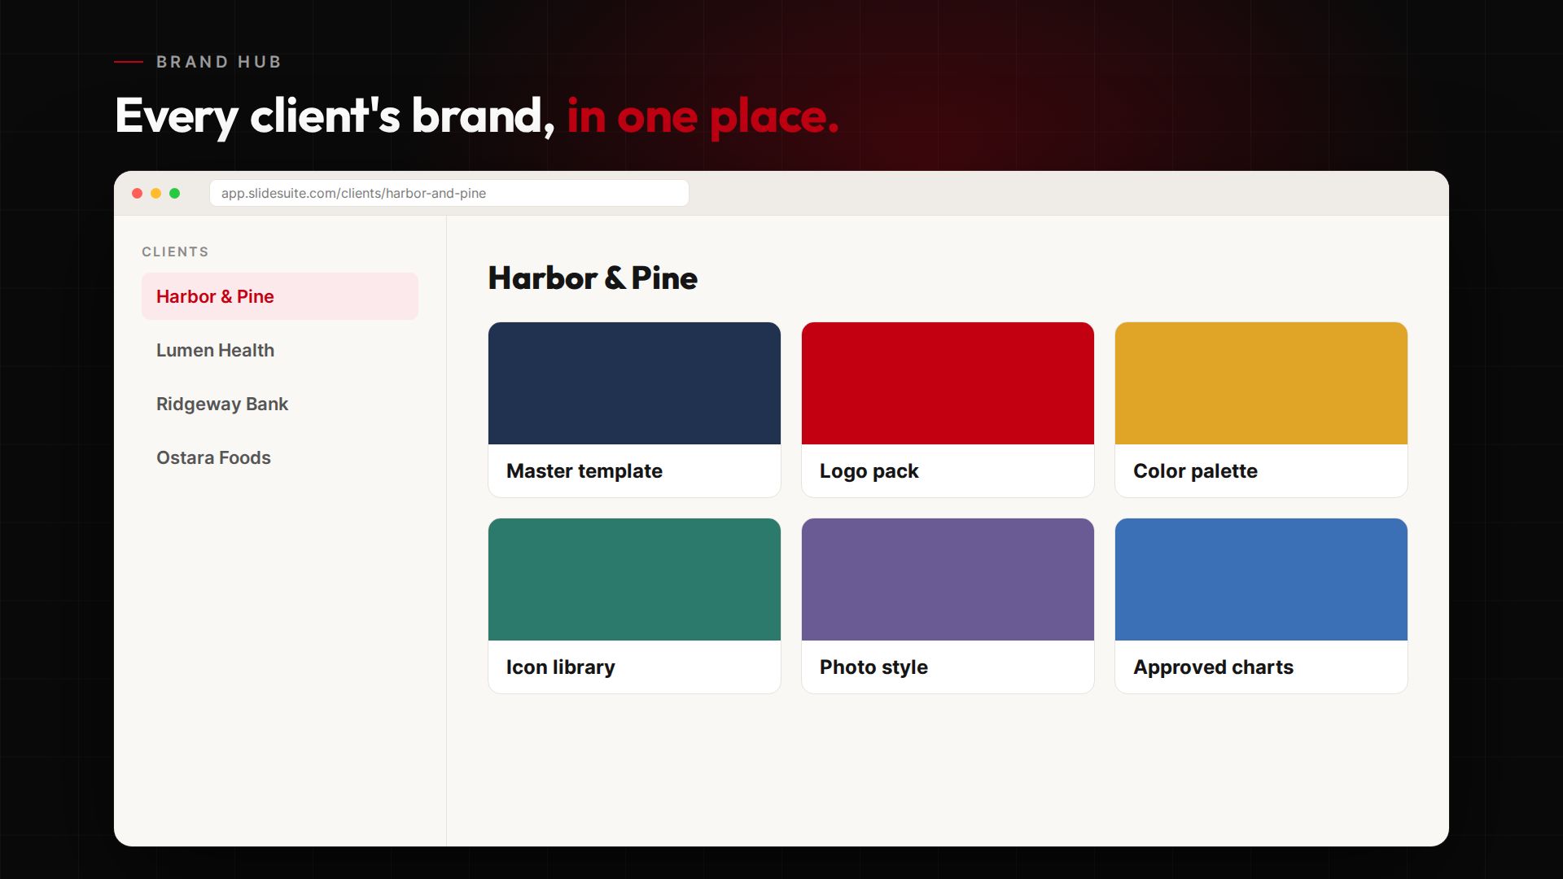This screenshot has width=1563, height=879.
Task: Click the Logo pack label
Action: pyautogui.click(x=869, y=471)
